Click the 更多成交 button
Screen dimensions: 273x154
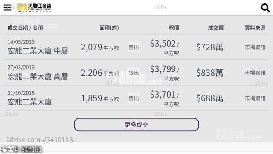point(136,124)
